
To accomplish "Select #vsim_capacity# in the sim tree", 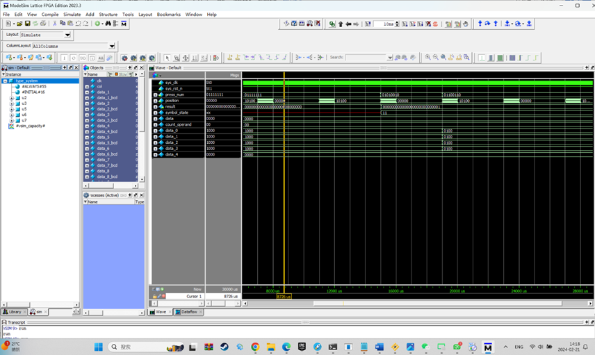I will click(x=31, y=126).
